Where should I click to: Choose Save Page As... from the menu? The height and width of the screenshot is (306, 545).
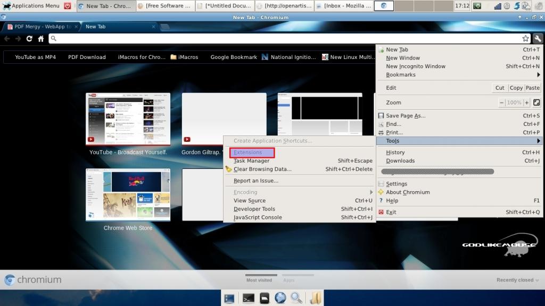[x=459, y=115]
